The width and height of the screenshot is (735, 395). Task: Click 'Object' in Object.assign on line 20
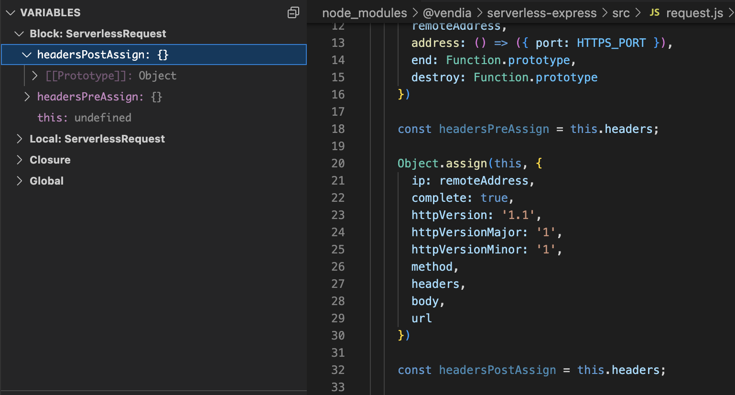(x=418, y=164)
